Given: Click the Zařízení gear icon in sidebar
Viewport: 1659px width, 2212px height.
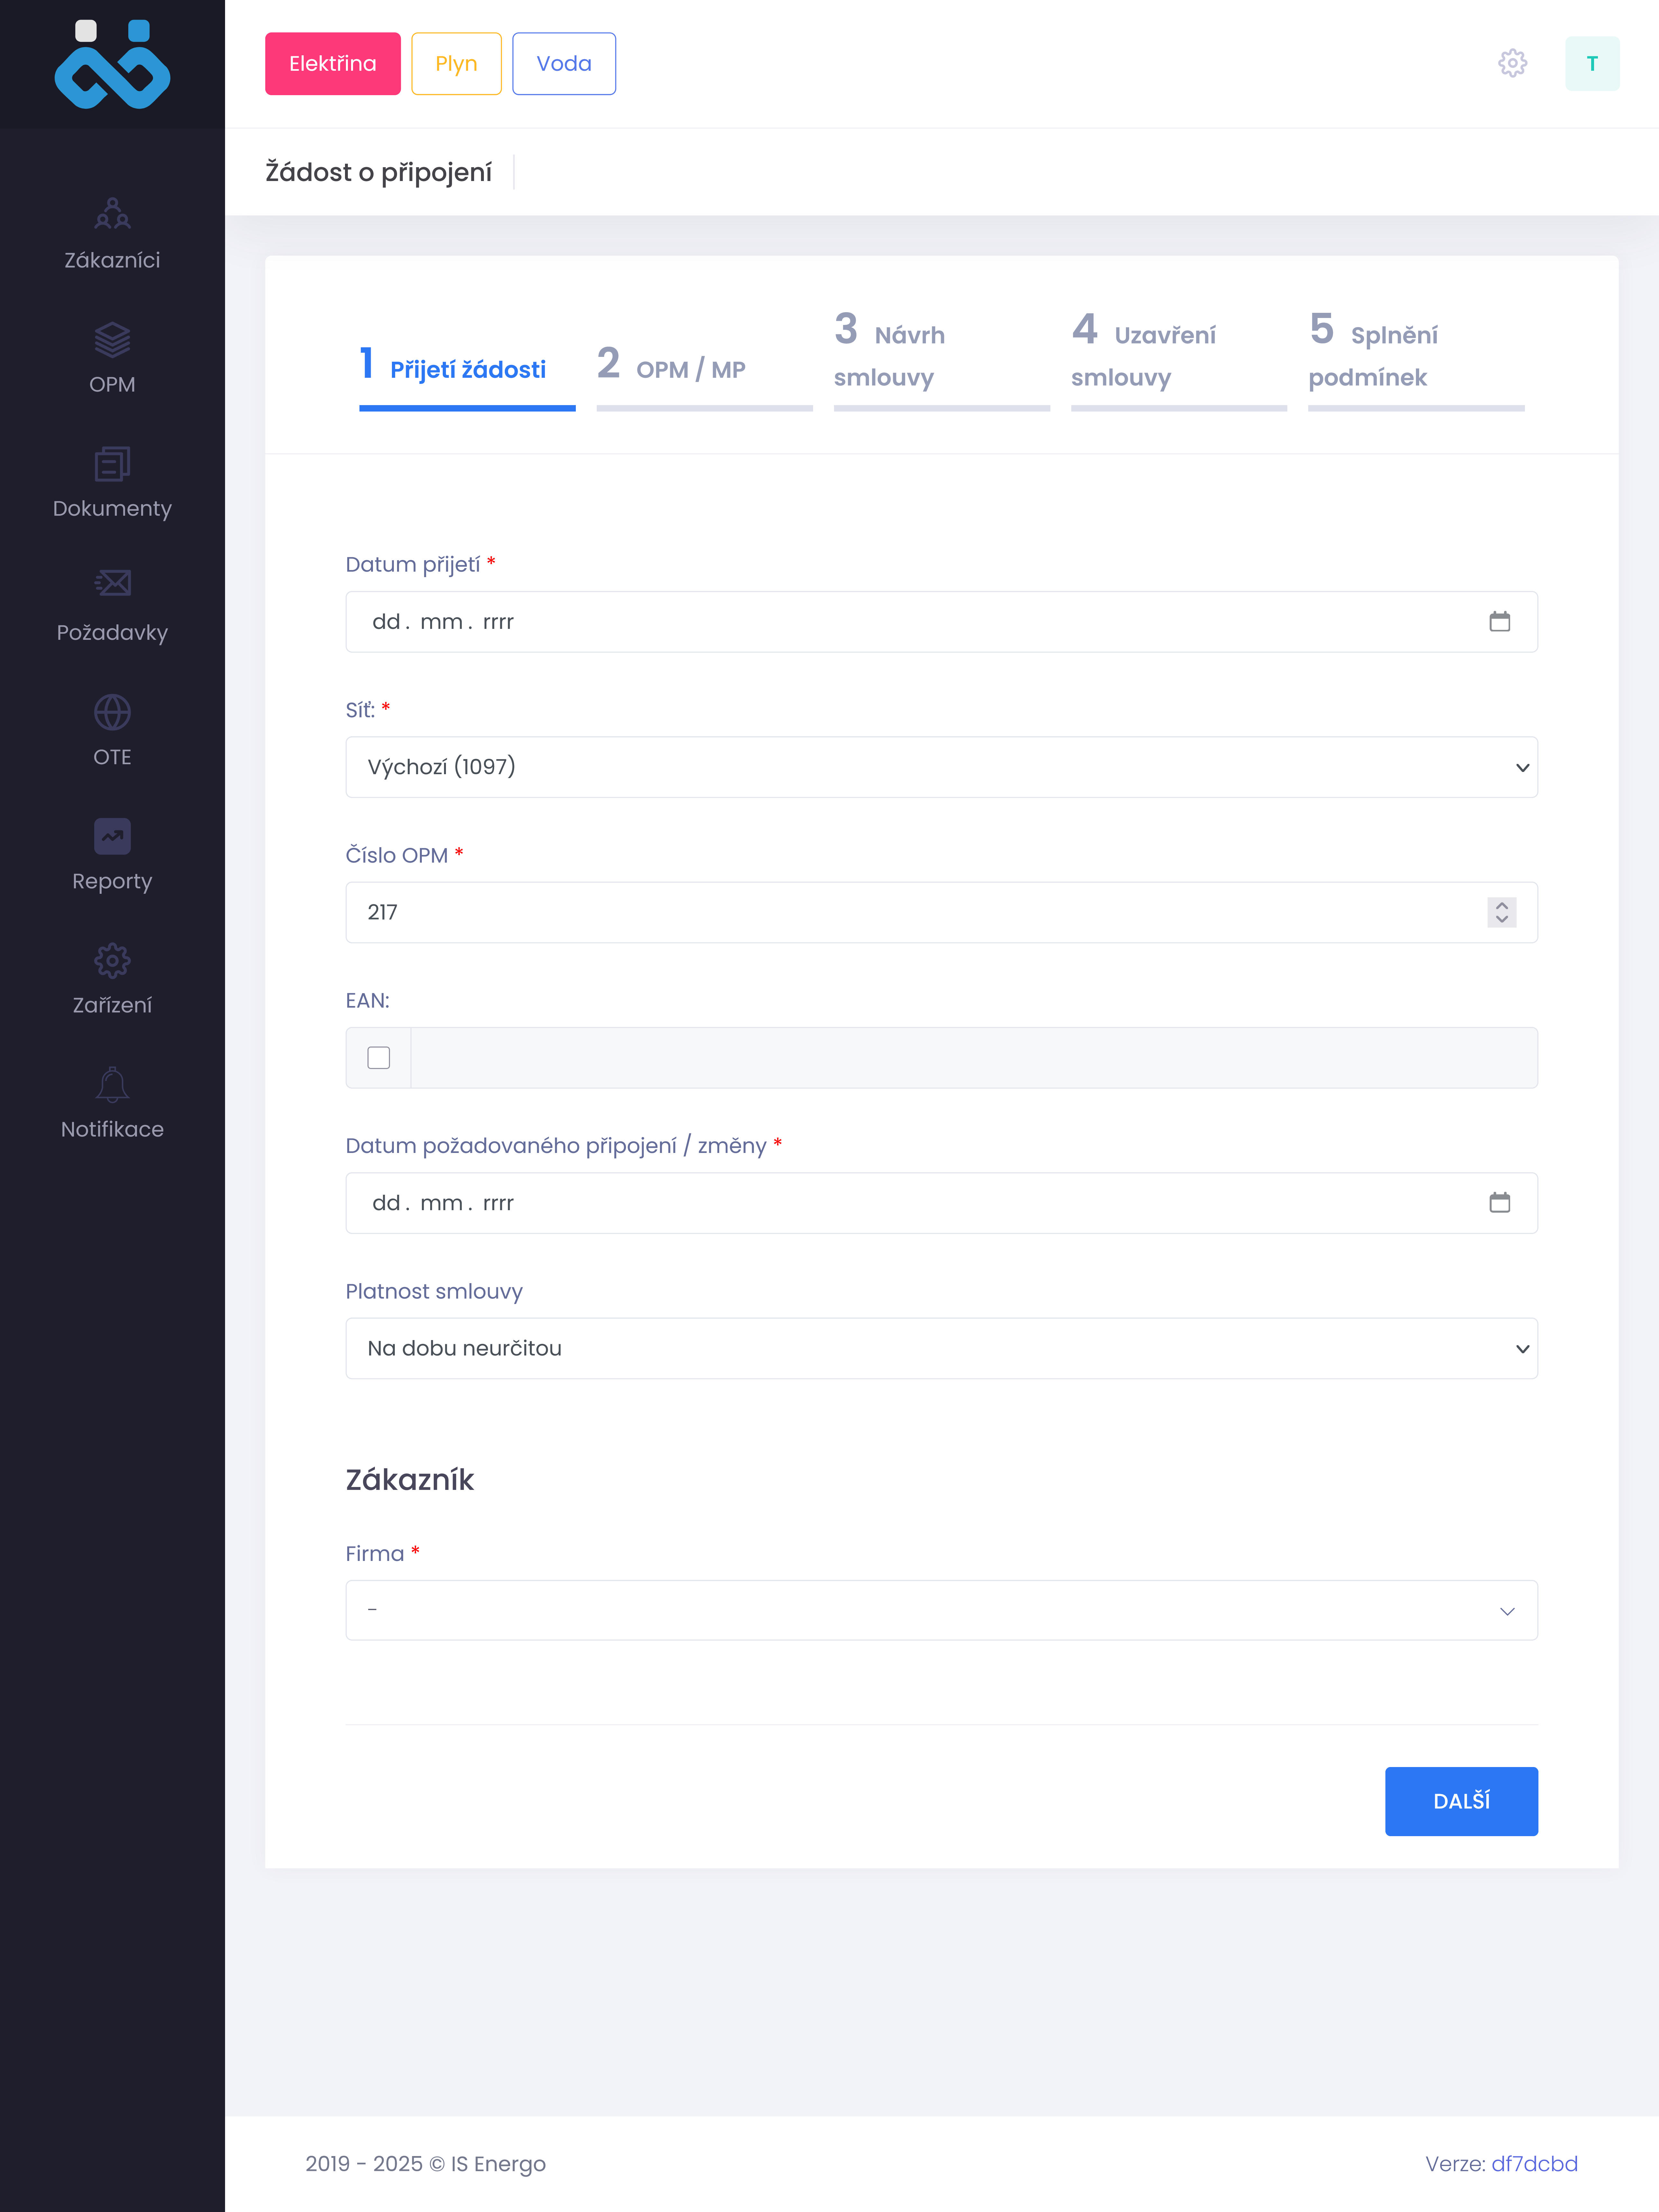Looking at the screenshot, I should [x=112, y=960].
